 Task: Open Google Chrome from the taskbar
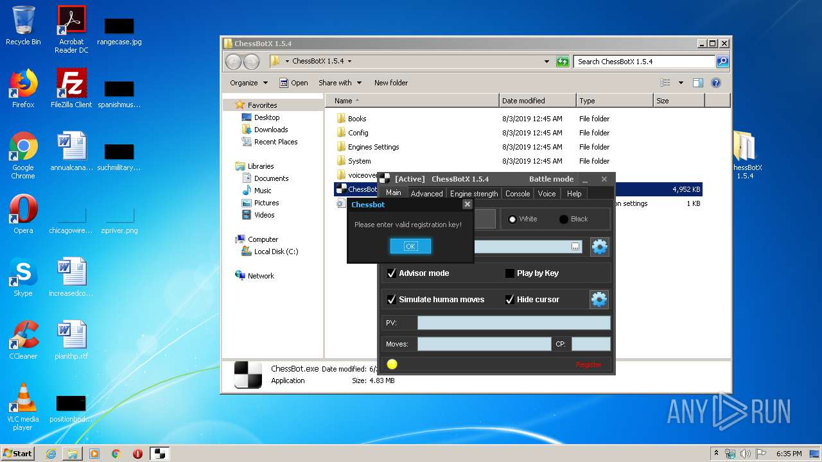(116, 454)
